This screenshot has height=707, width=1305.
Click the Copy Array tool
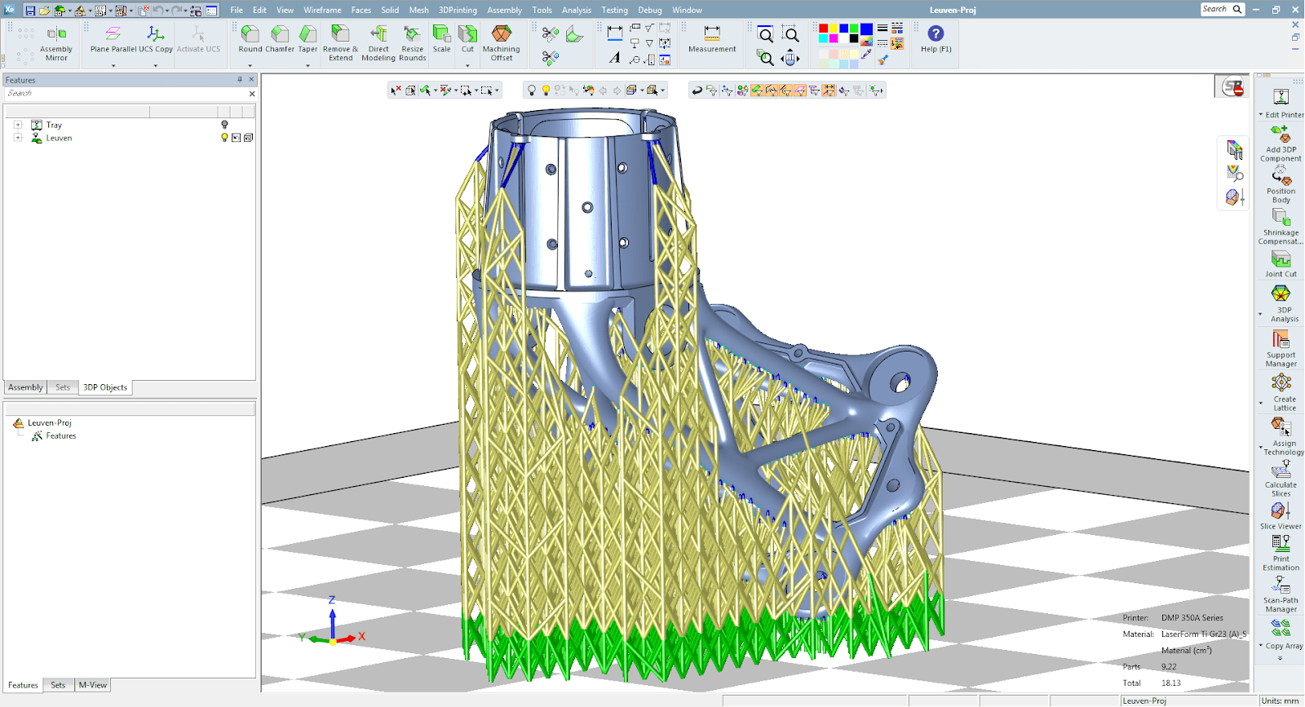pos(1281,634)
